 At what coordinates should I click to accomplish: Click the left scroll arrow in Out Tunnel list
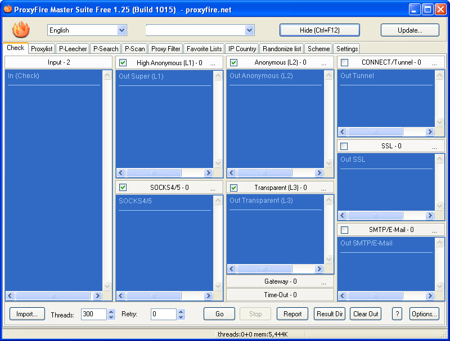[343, 132]
